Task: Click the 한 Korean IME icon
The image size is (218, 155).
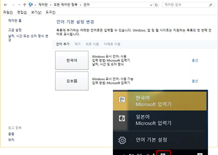Action: click(x=122, y=99)
